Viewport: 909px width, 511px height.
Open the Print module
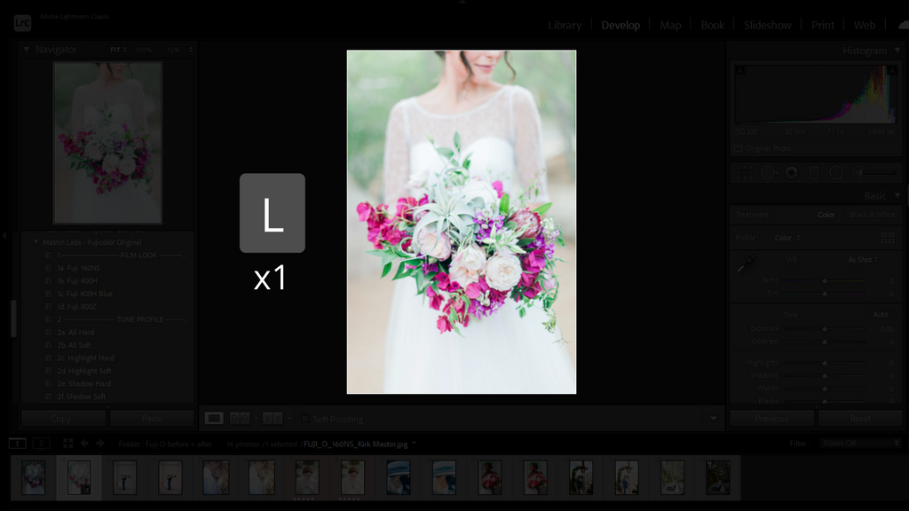(x=823, y=26)
